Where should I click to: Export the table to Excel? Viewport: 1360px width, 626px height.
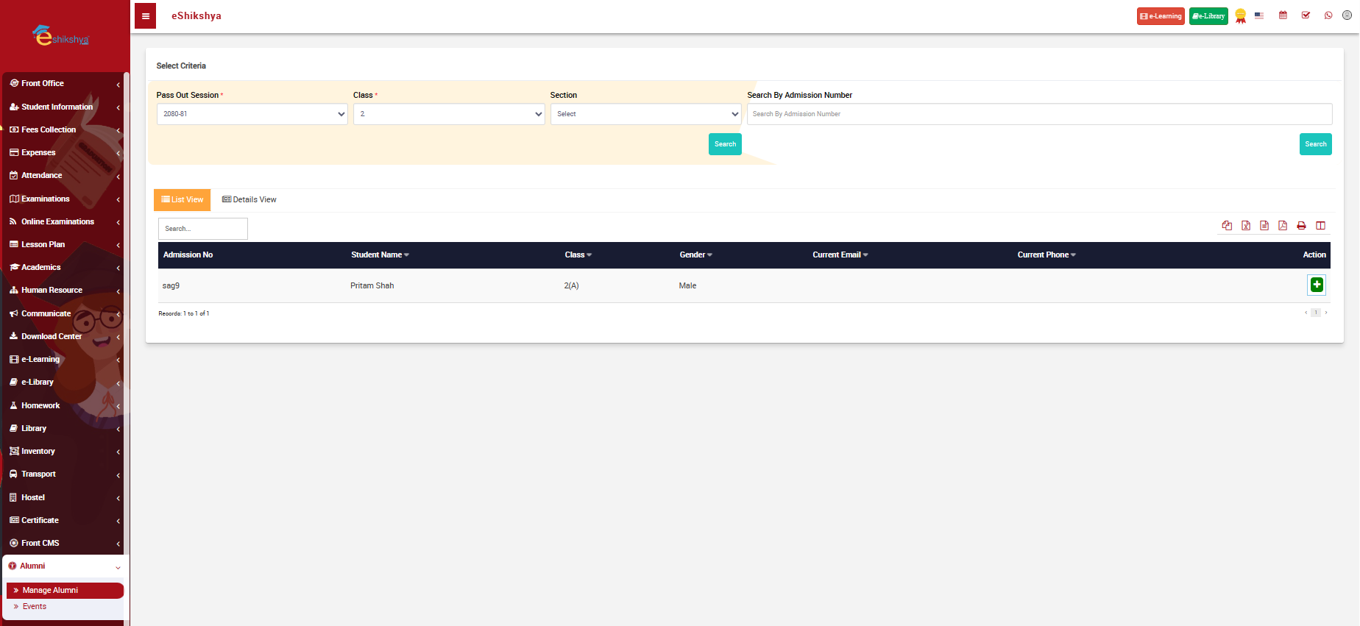coord(1246,226)
